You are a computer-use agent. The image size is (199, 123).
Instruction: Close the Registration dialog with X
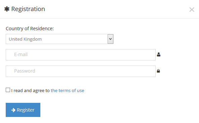192,10
